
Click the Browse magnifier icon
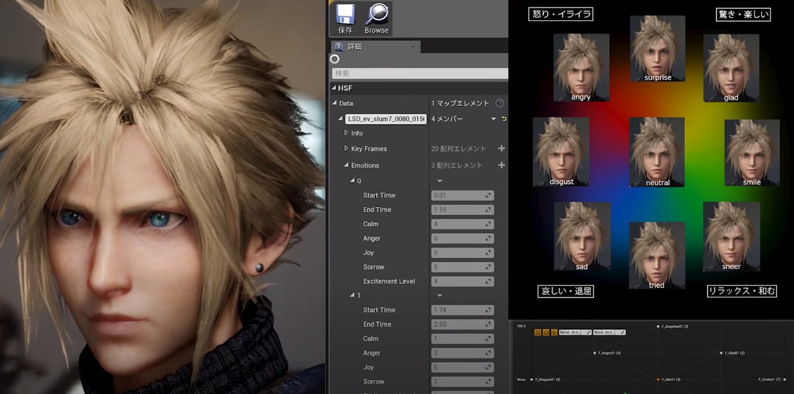[376, 15]
